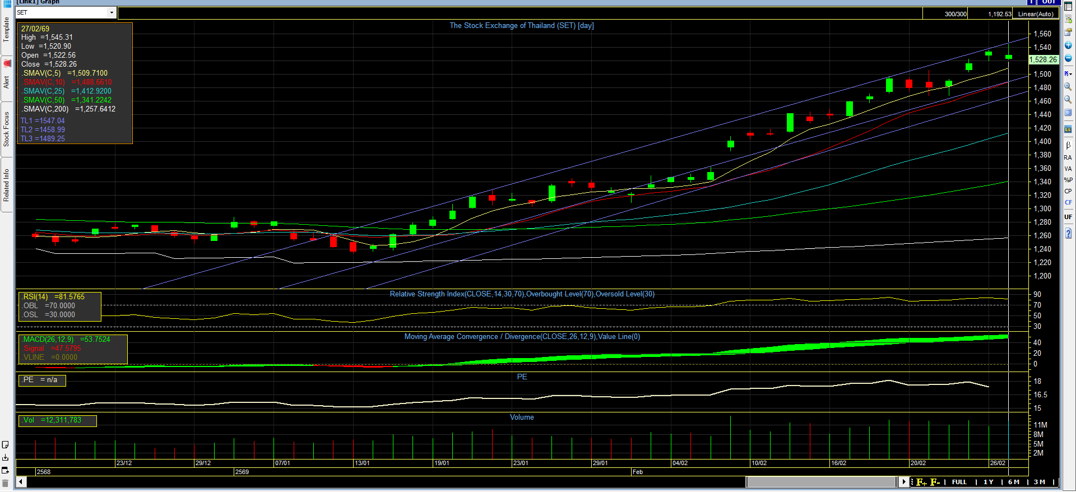Expand the SET symbol dropdown
1076x492 pixels.
click(112, 12)
